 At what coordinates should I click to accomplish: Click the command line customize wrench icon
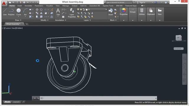tap(38, 98)
